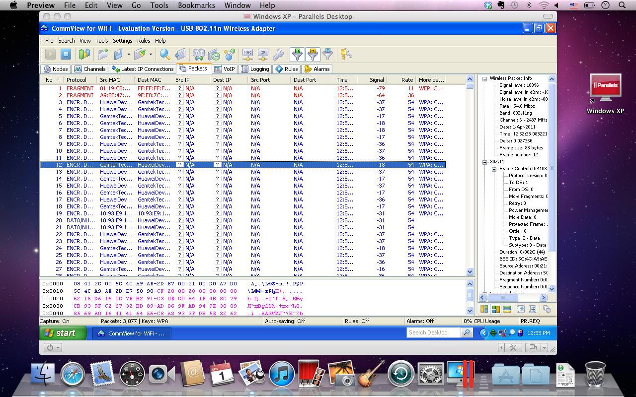Toggle capture control packets filter (C funnel)
Viewport: 636px width, 397px height.
(327, 54)
